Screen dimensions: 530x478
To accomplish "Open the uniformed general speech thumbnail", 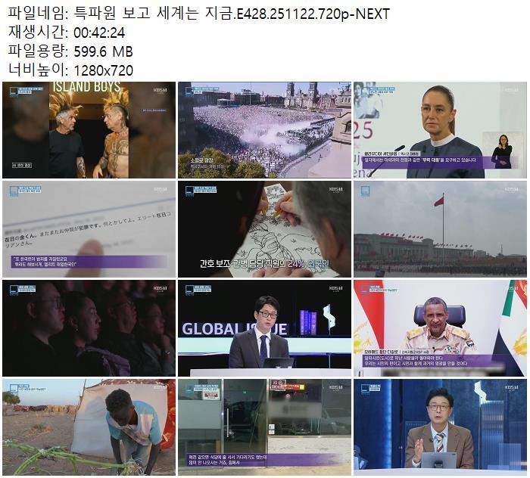I will pyautogui.click(x=440, y=328).
